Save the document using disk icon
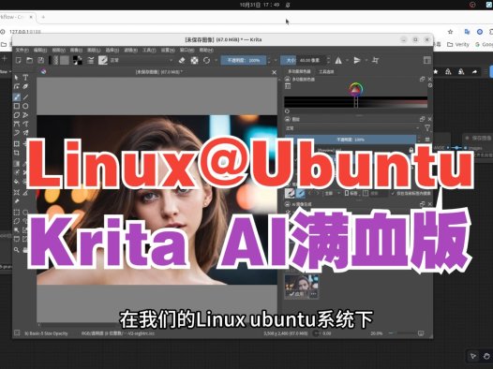Image resolution: width=493 pixels, height=369 pixels. tap(41, 60)
